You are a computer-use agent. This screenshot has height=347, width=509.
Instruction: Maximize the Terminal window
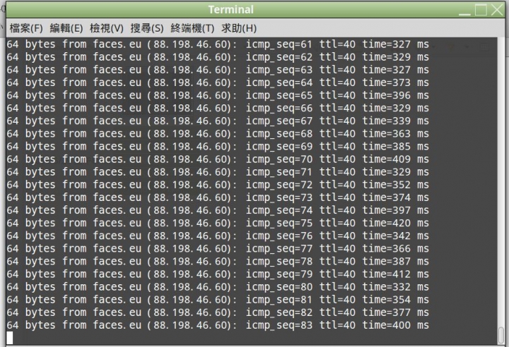click(481, 10)
